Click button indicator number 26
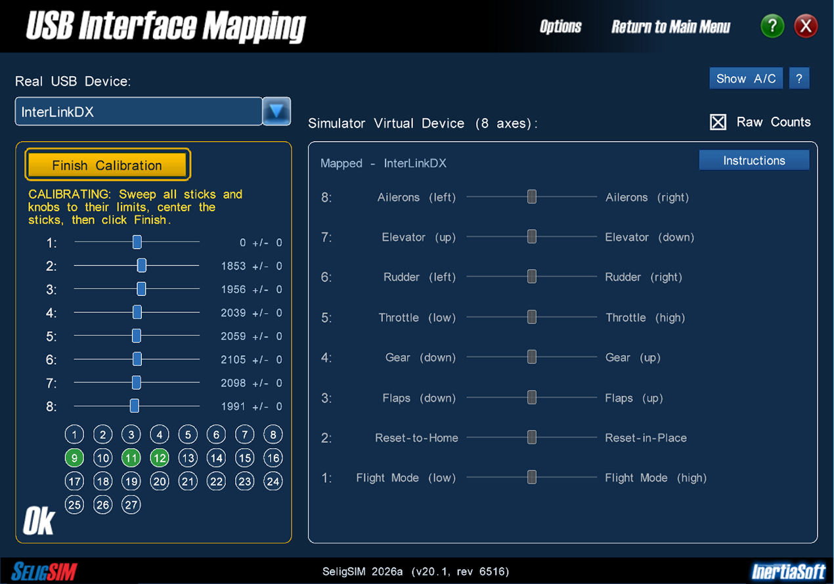834x584 pixels. pyautogui.click(x=103, y=505)
